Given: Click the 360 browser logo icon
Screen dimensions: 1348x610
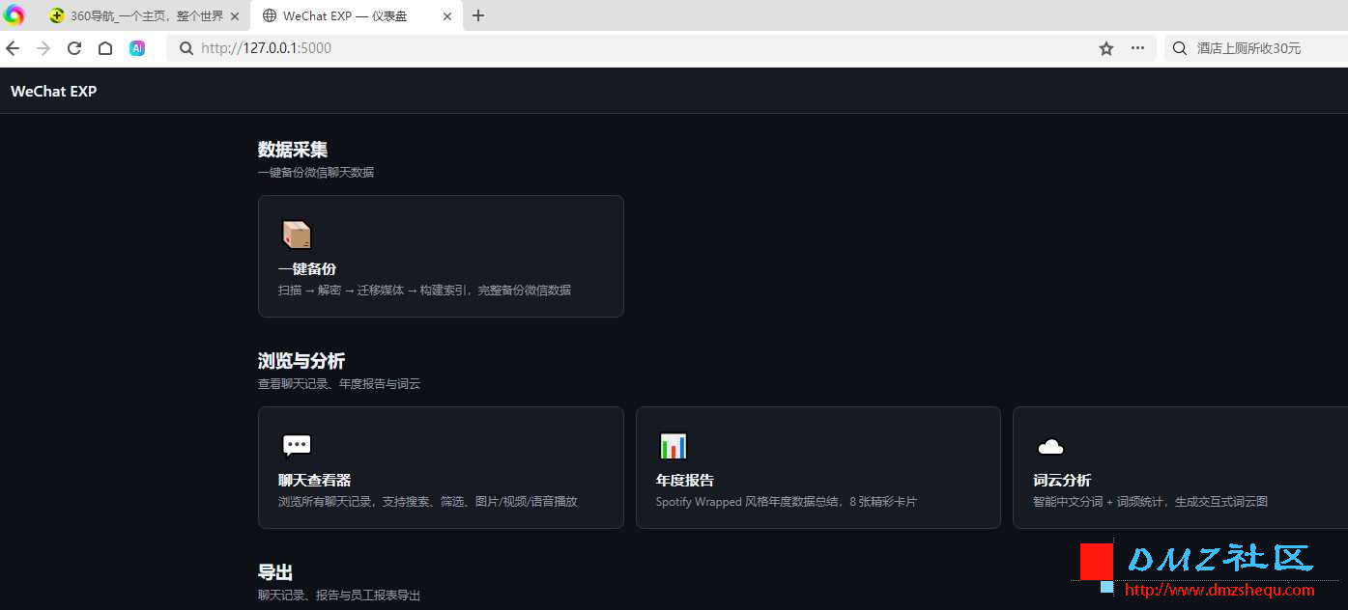Looking at the screenshot, I should (14, 15).
